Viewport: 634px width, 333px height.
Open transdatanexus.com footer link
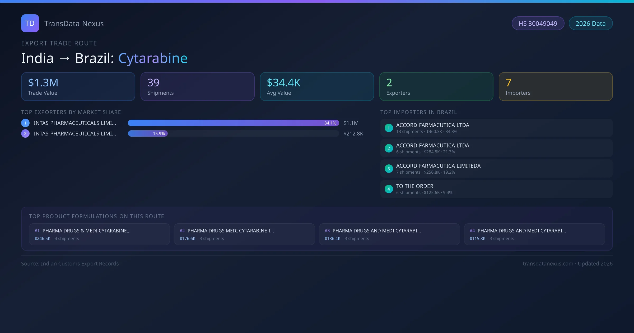tap(548, 264)
